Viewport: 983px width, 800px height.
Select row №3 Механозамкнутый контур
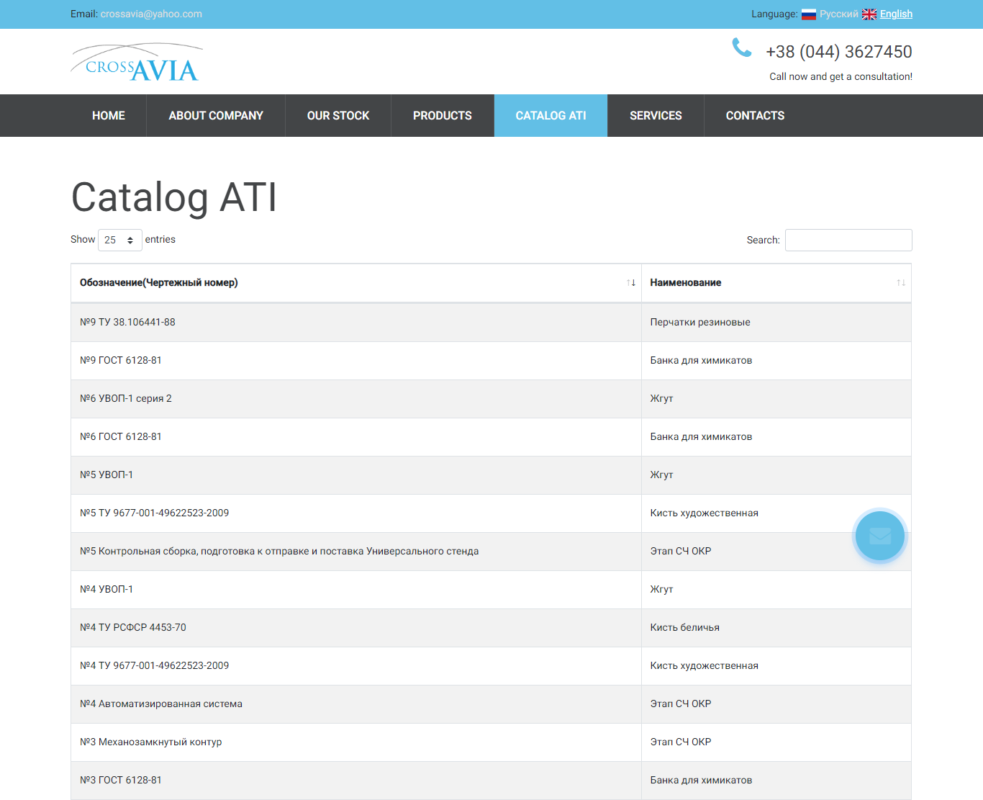pos(491,742)
